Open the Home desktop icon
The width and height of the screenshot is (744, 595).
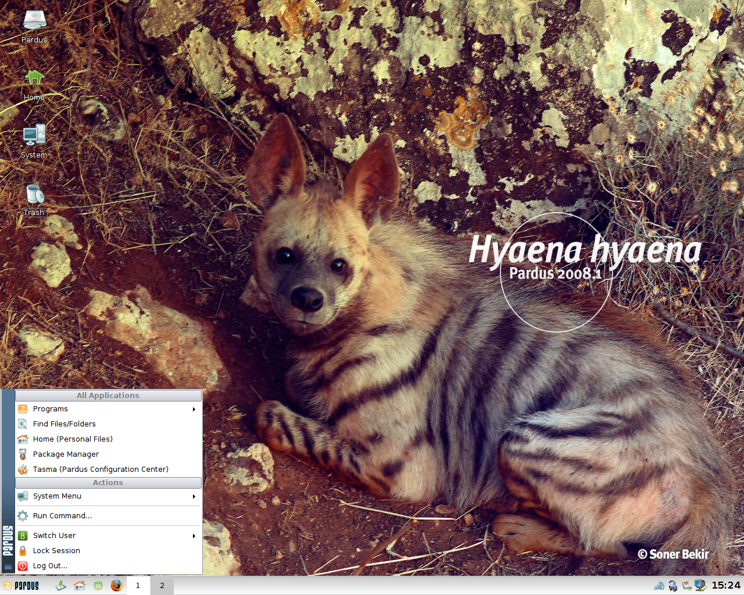[x=34, y=85]
